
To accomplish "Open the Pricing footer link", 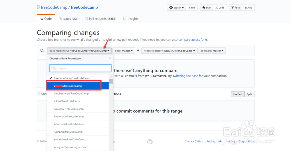I will point(210,141).
